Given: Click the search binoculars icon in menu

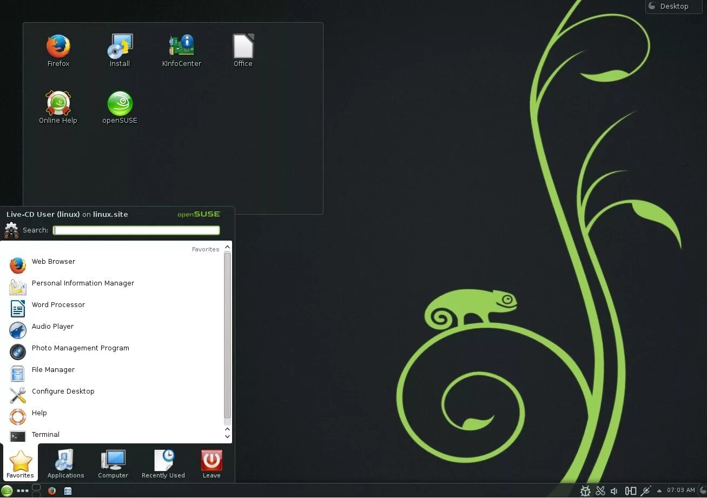Looking at the screenshot, I should [x=11, y=231].
